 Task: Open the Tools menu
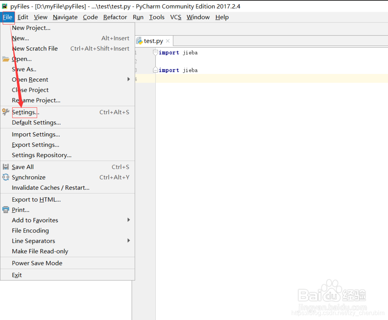point(157,17)
